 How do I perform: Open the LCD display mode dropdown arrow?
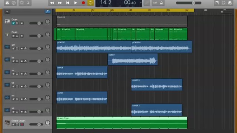(x=141, y=3)
